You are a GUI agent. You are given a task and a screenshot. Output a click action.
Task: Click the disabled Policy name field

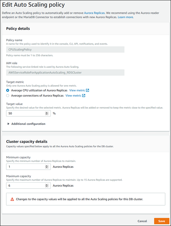[x=65, y=50]
